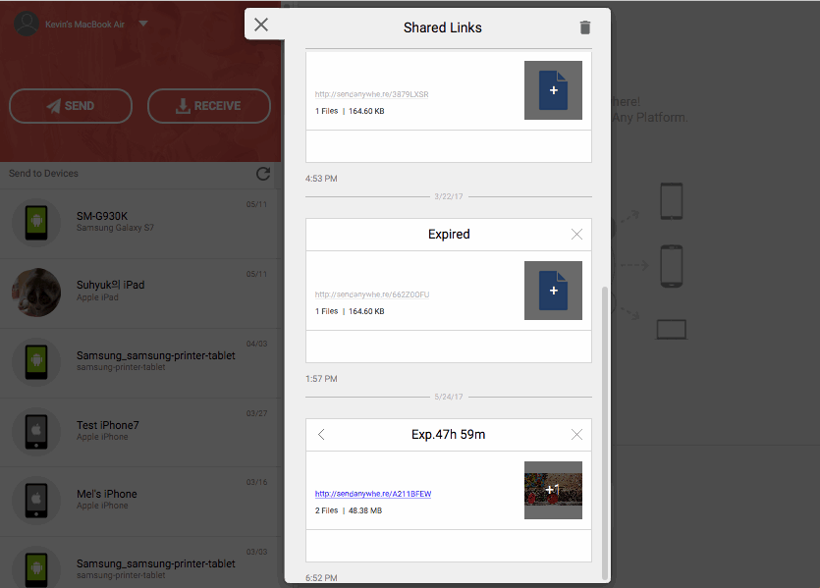Image resolution: width=820 pixels, height=588 pixels.
Task: Open file thumbnail for link 662Z00FU
Action: 553,291
